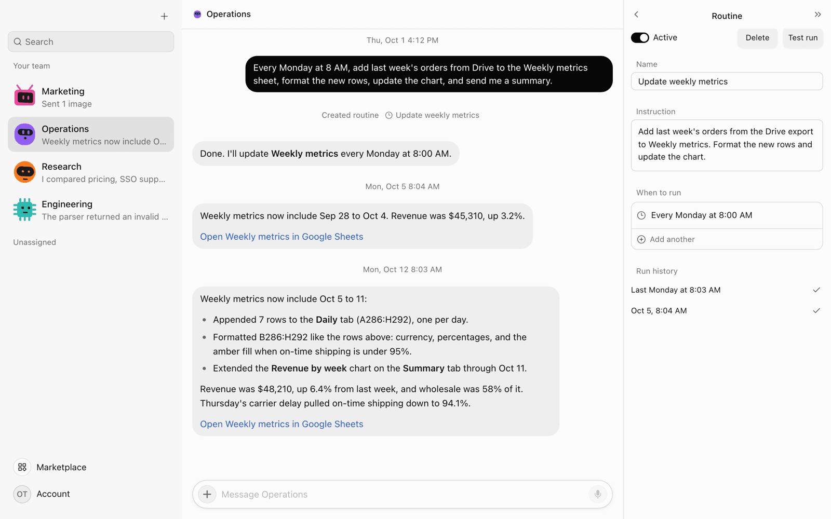Click the Mon, Oct 12 8:03 AM timestamp
The width and height of the screenshot is (831, 519).
pos(403,269)
